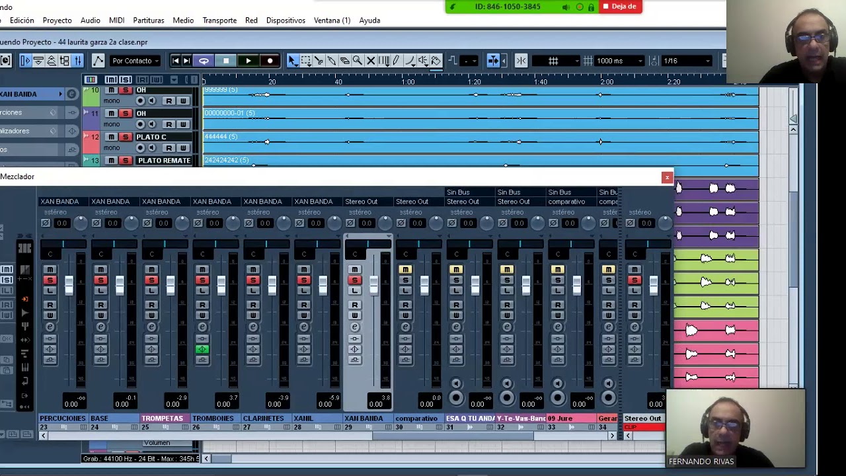The image size is (846, 476).
Task: Click the Play button in transport
Action: click(x=248, y=61)
